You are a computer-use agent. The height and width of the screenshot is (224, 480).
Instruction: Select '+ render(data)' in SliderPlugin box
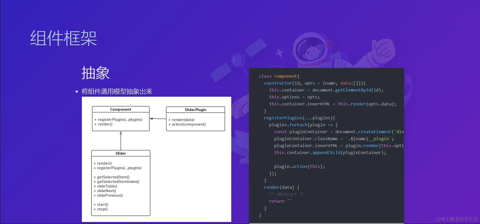182,120
